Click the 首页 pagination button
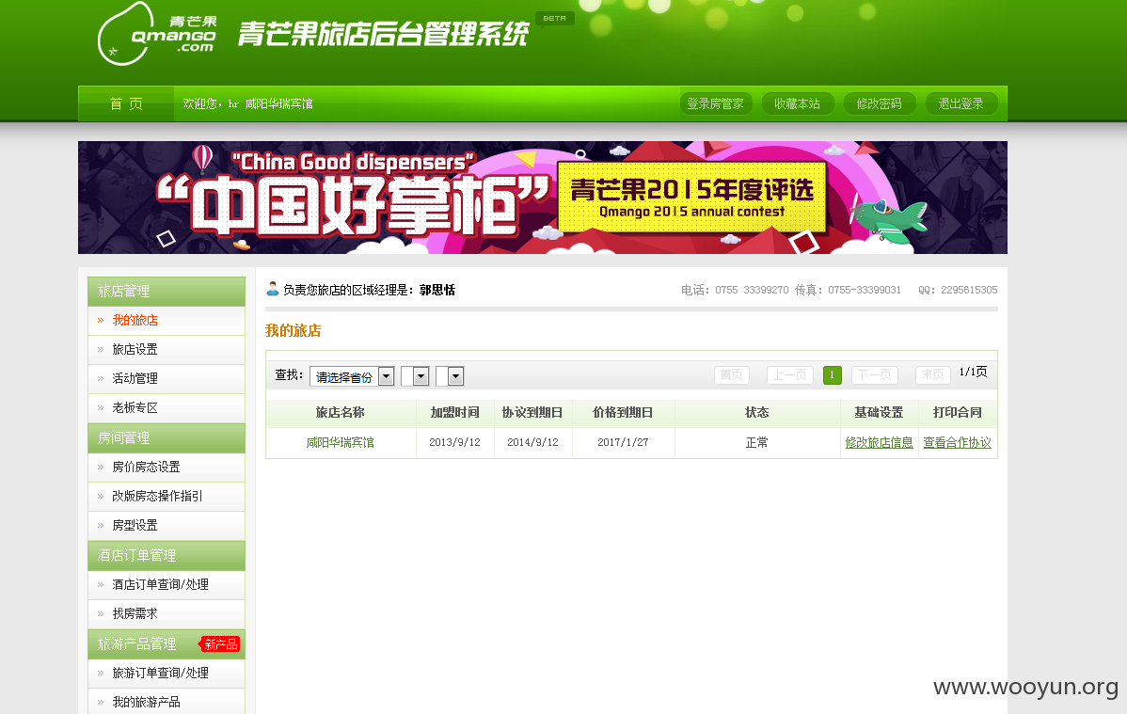 (732, 374)
